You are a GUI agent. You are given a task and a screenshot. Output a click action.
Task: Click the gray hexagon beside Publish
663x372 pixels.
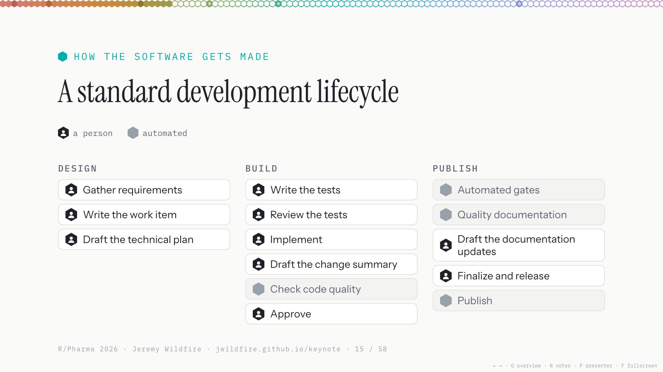(x=446, y=301)
